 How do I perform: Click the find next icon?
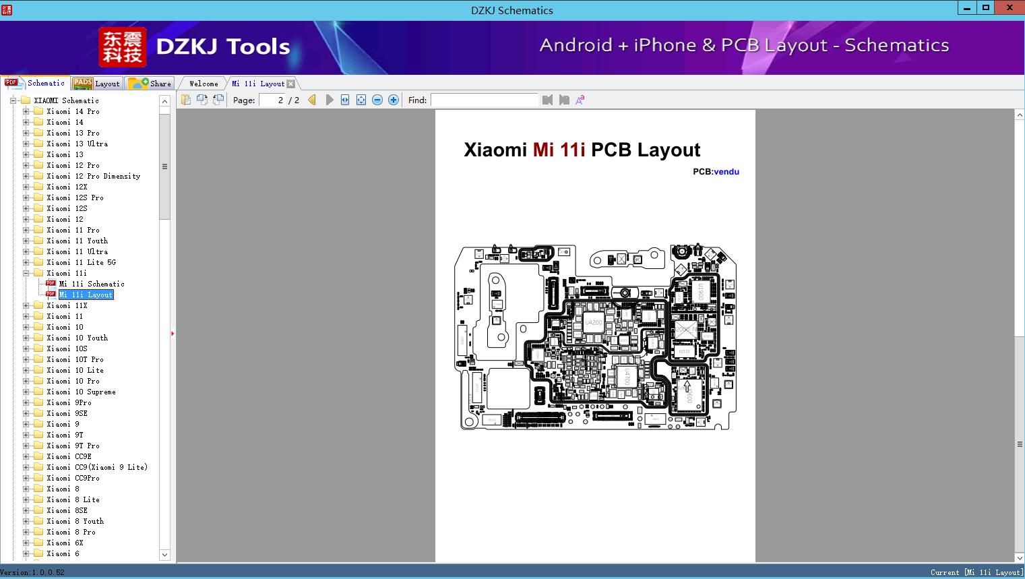coord(564,100)
